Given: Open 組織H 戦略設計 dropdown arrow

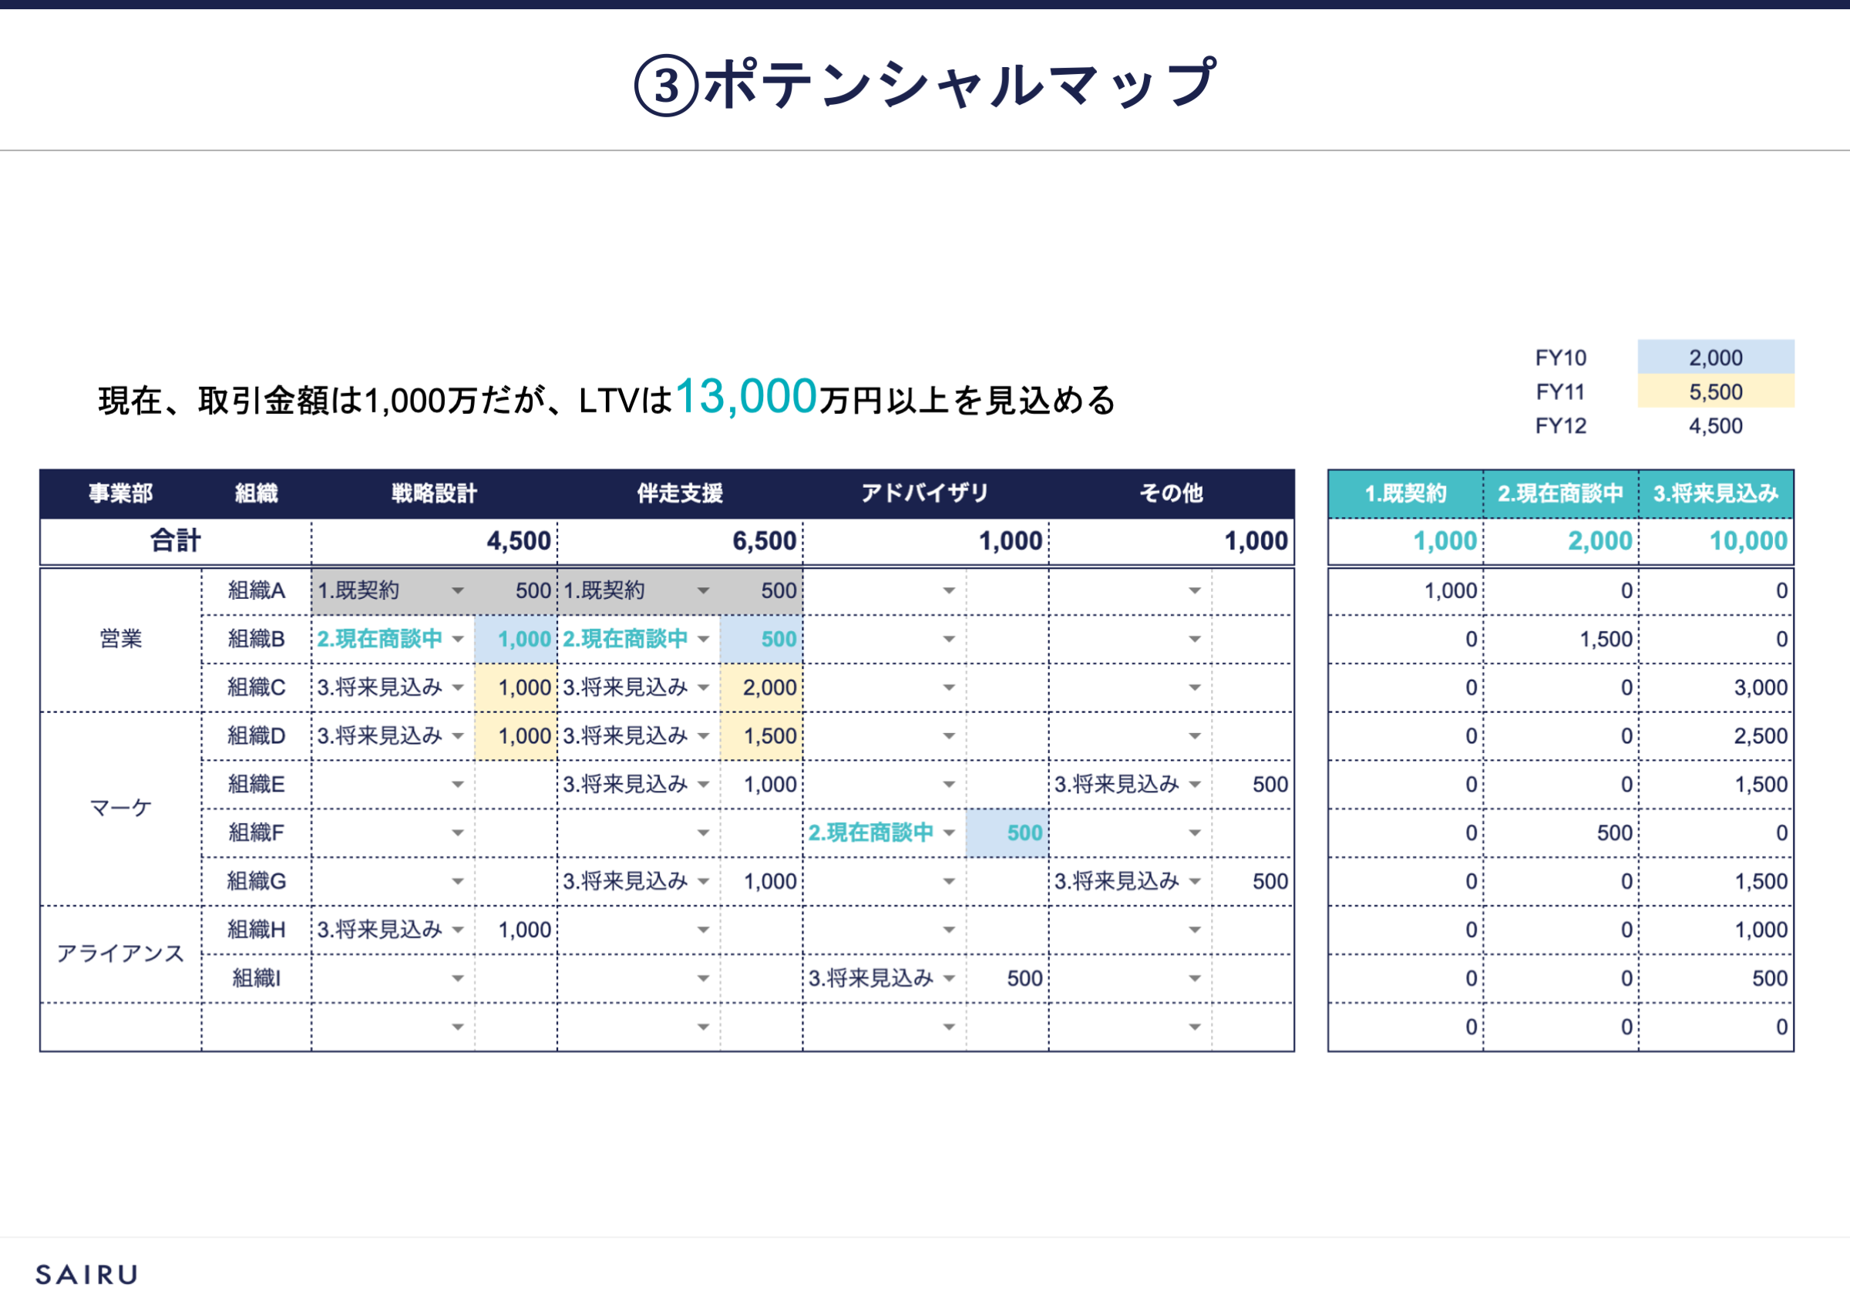Looking at the screenshot, I should click(x=458, y=930).
